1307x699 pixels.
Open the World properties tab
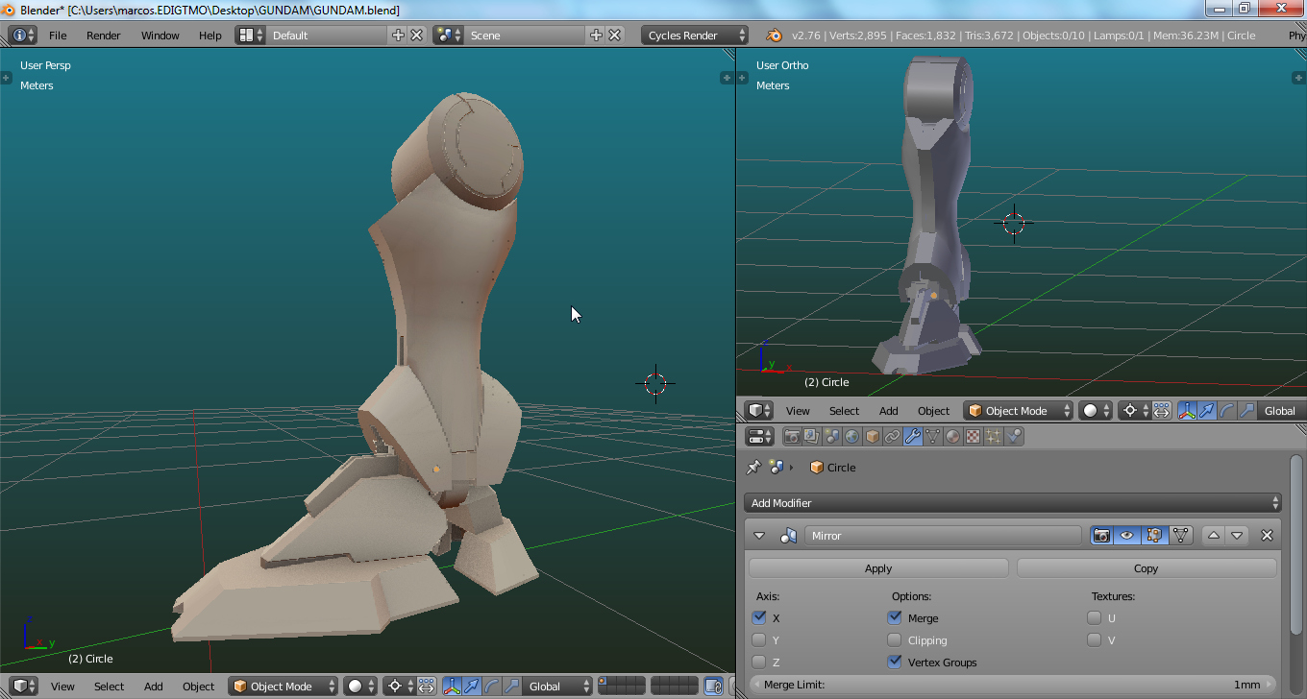[852, 437]
